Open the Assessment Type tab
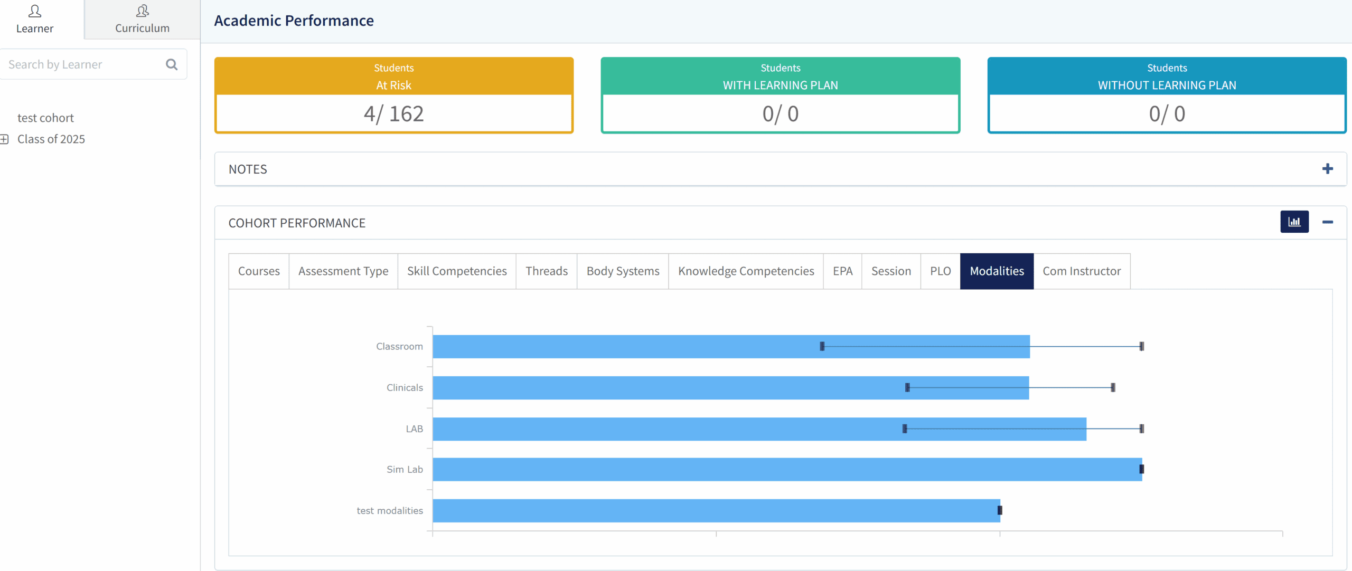The width and height of the screenshot is (1352, 571). pyautogui.click(x=343, y=271)
